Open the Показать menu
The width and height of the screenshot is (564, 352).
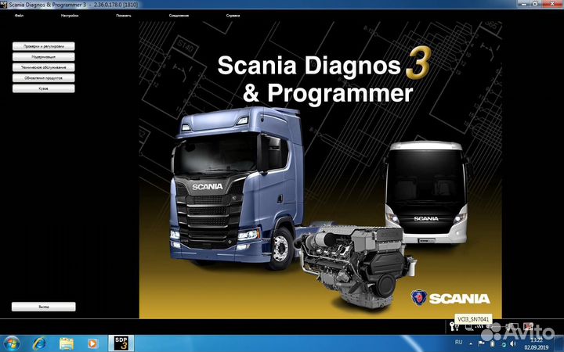pos(124,16)
